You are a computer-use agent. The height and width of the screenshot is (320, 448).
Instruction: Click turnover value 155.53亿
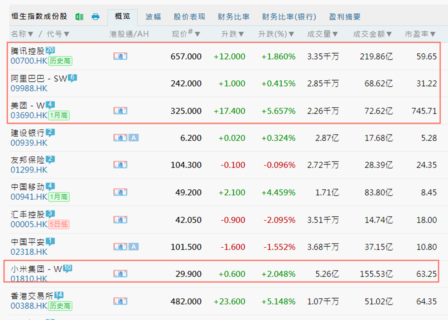point(376,274)
